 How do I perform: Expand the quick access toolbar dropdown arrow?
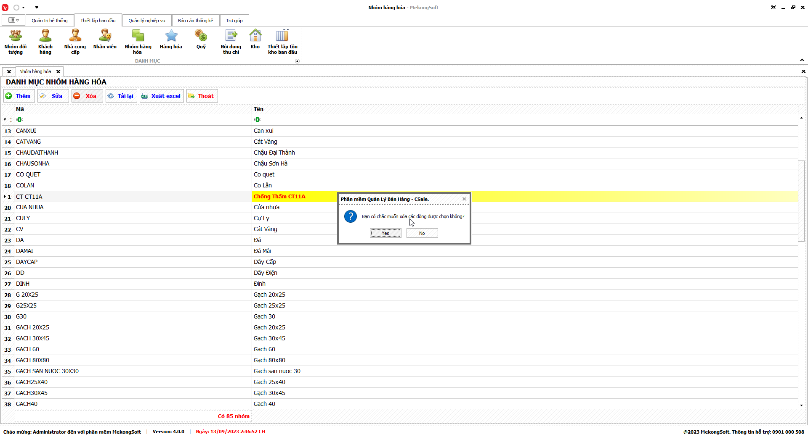point(37,8)
